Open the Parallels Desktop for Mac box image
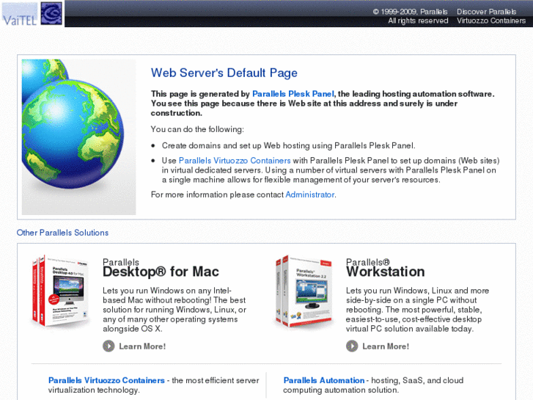533x400 pixels. 61,291
